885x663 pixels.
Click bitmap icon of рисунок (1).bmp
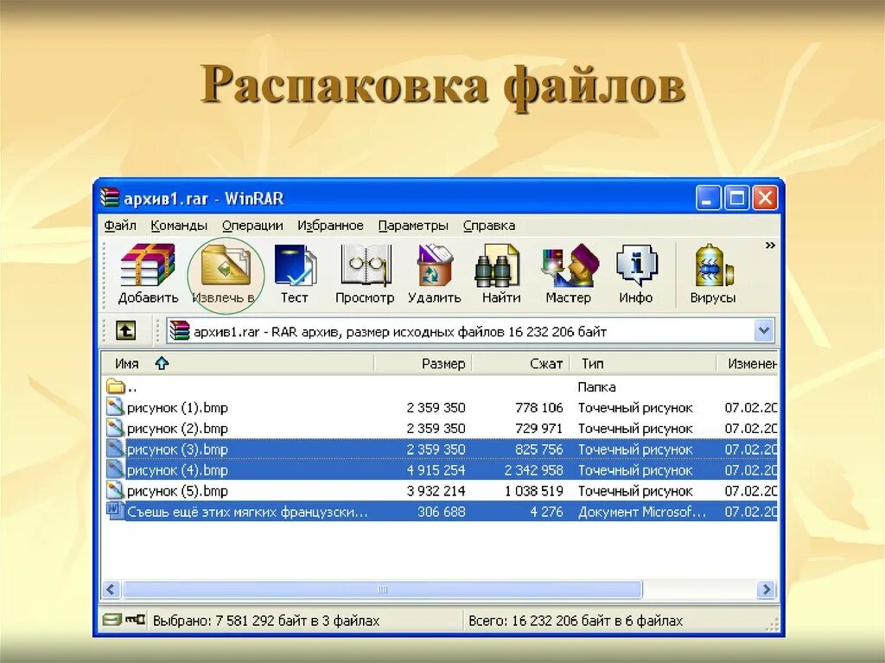(x=115, y=407)
